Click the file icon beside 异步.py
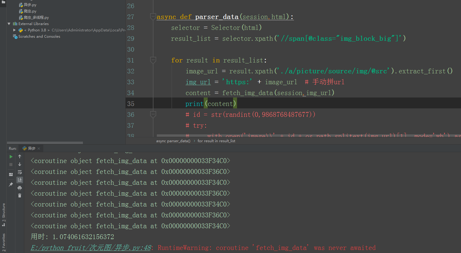The width and height of the screenshot is (461, 253). click(21, 5)
